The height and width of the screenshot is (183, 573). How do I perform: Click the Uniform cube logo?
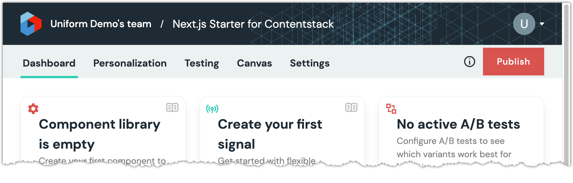[x=31, y=24]
